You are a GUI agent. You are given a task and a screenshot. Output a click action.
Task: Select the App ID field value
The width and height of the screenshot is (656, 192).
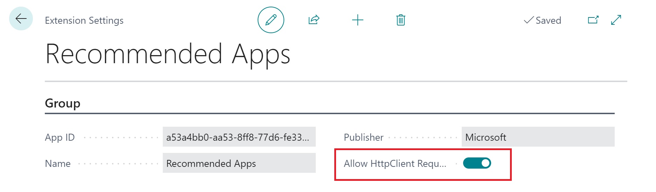(239, 137)
